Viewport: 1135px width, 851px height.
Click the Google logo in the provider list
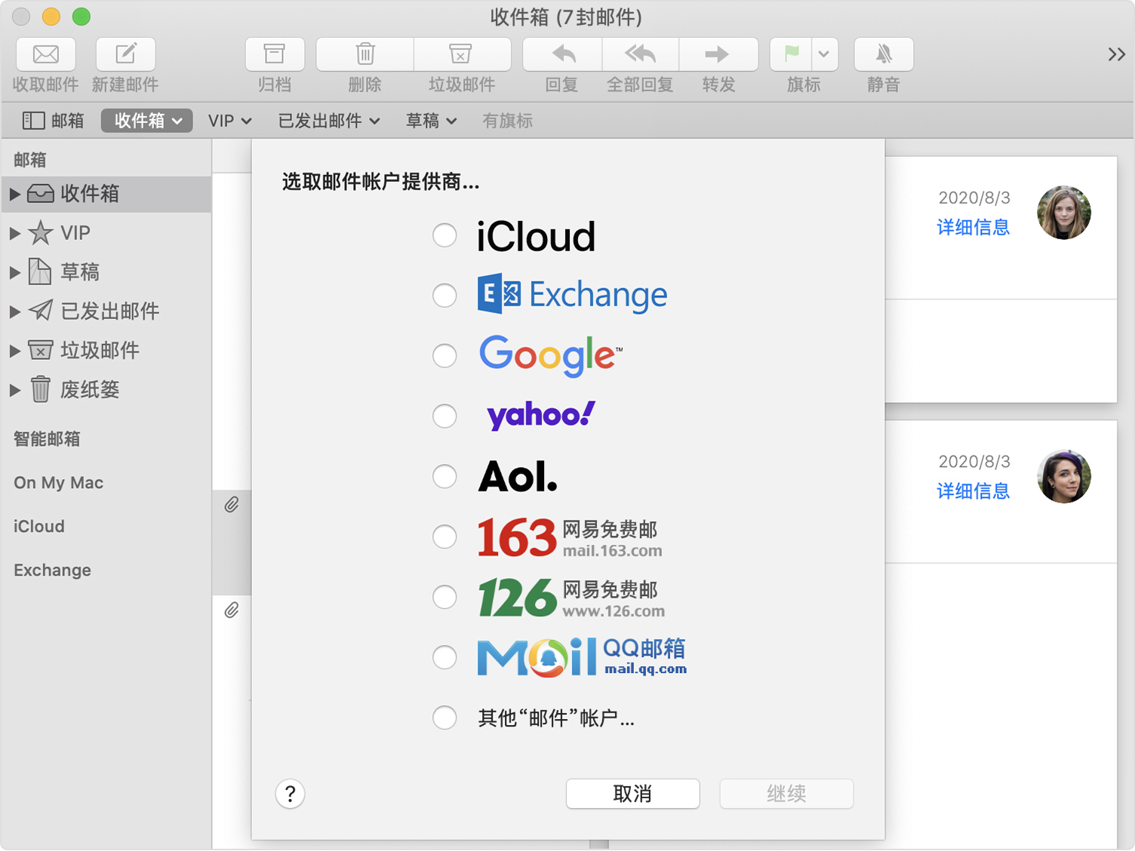[551, 355]
